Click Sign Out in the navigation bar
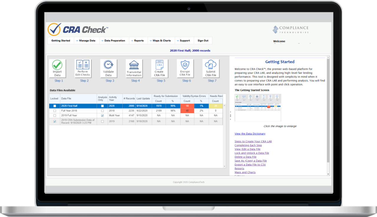This screenshot has width=377, height=217. coord(203,41)
